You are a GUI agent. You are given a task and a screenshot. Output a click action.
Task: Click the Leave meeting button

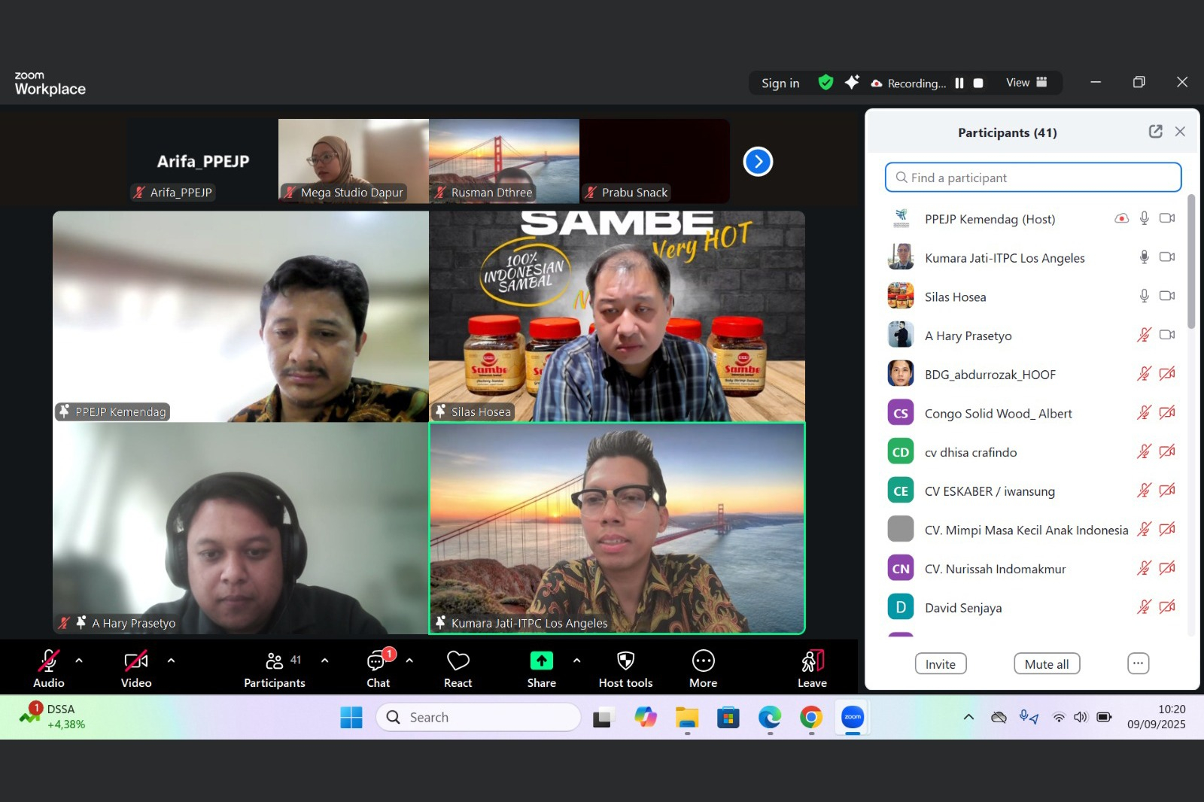(812, 667)
